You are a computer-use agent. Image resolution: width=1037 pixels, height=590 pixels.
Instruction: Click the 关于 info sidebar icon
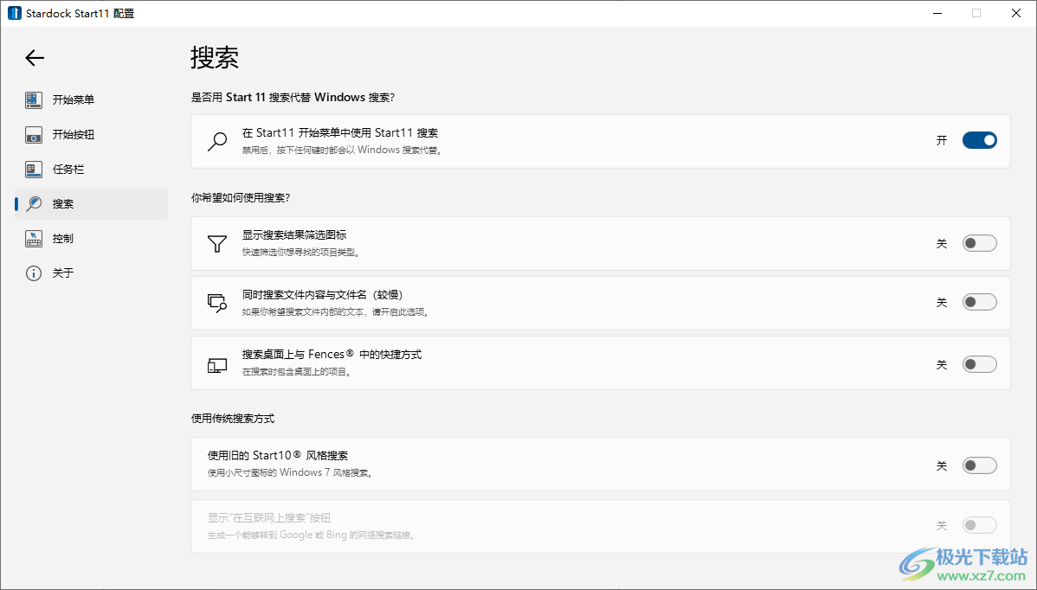(x=34, y=273)
